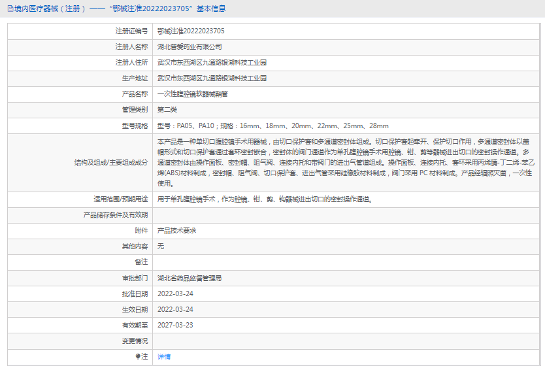Select approving department 湖北省药品监督管理局
The width and height of the screenshot is (545, 370).
[x=190, y=278]
